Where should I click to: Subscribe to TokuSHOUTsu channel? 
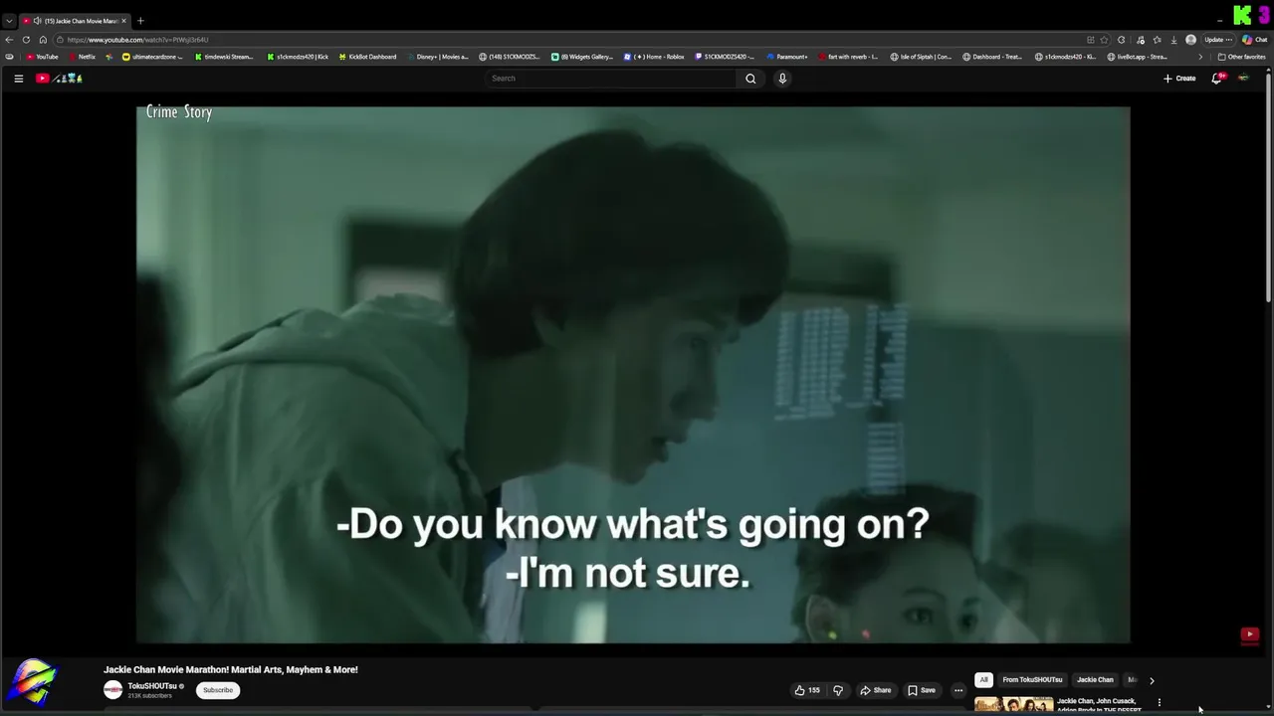pos(218,690)
